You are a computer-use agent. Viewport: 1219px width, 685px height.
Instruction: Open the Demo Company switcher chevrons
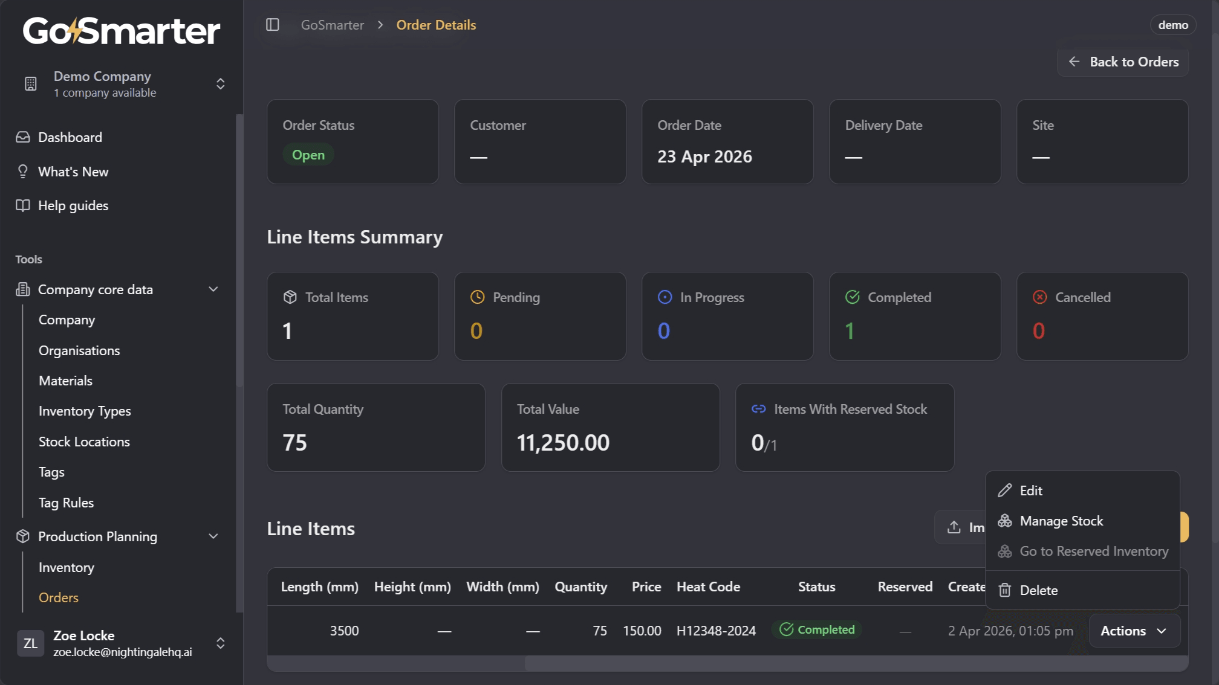tap(221, 83)
